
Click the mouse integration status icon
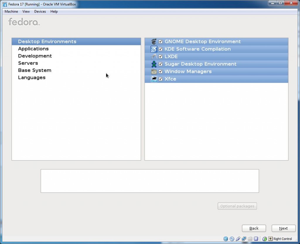click(x=265, y=239)
